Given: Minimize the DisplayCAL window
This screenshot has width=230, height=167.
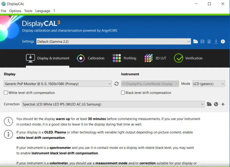Looking at the screenshot, I should (x=196, y=4).
